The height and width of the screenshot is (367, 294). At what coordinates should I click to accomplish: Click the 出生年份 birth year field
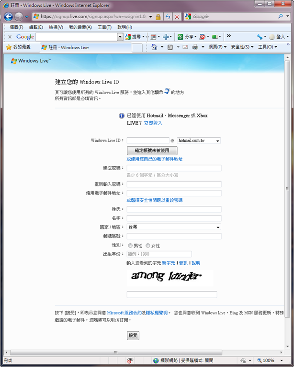[159, 254]
